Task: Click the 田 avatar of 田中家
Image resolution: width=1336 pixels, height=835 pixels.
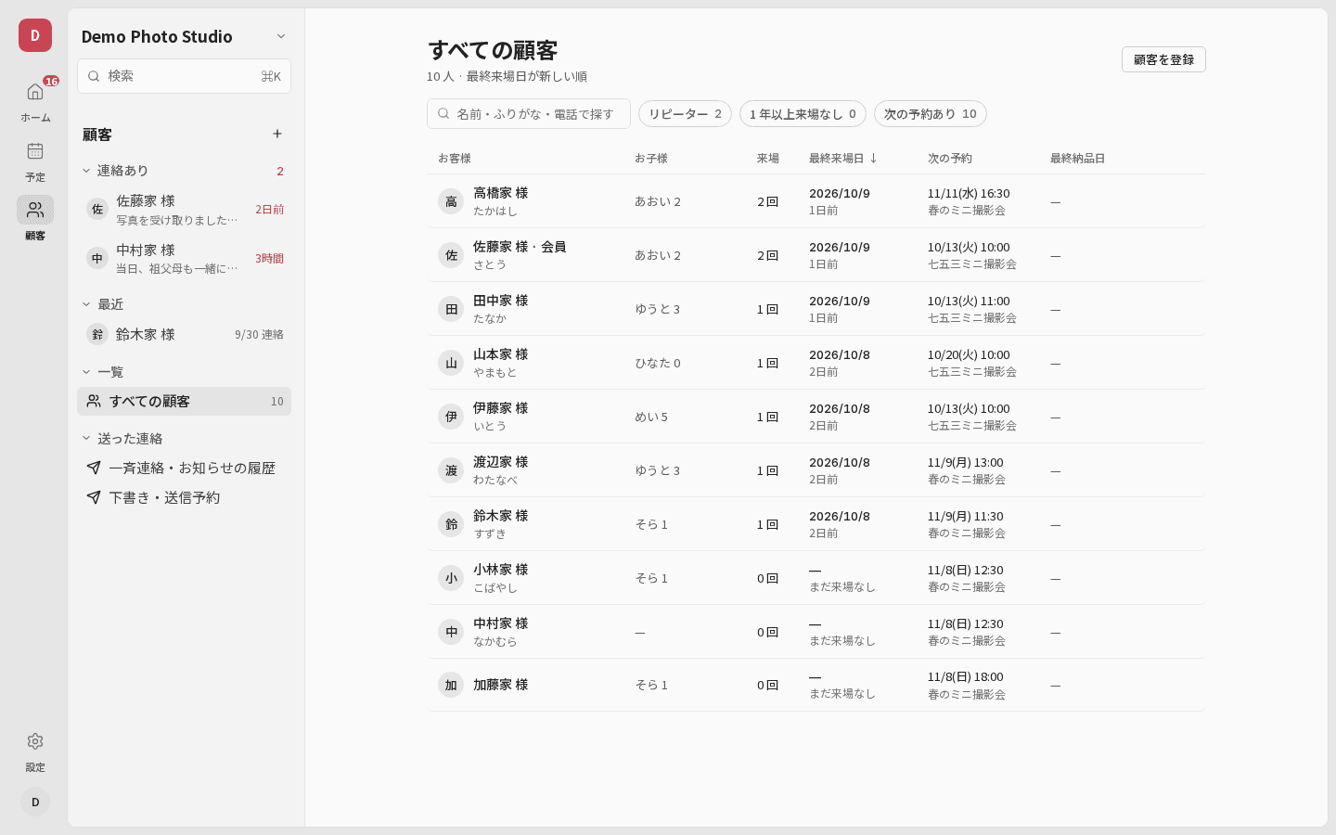Action: coord(451,309)
